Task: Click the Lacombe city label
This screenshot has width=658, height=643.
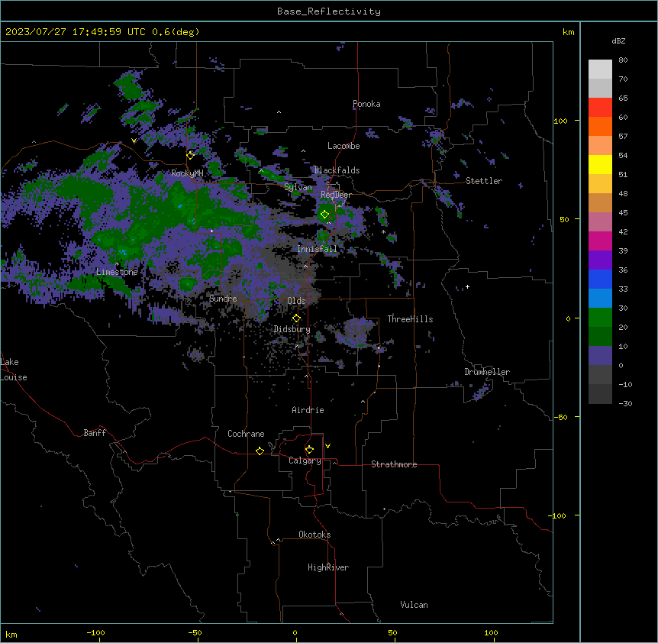Action: (x=344, y=146)
